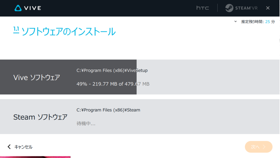Close the Vive setup window

coord(268,8)
